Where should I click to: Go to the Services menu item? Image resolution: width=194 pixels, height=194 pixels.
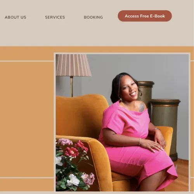click(55, 17)
